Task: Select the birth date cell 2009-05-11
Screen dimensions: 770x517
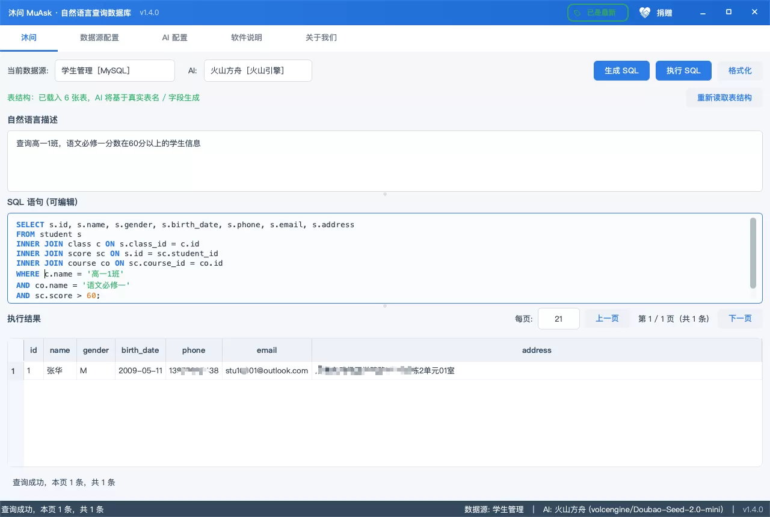Action: (140, 371)
